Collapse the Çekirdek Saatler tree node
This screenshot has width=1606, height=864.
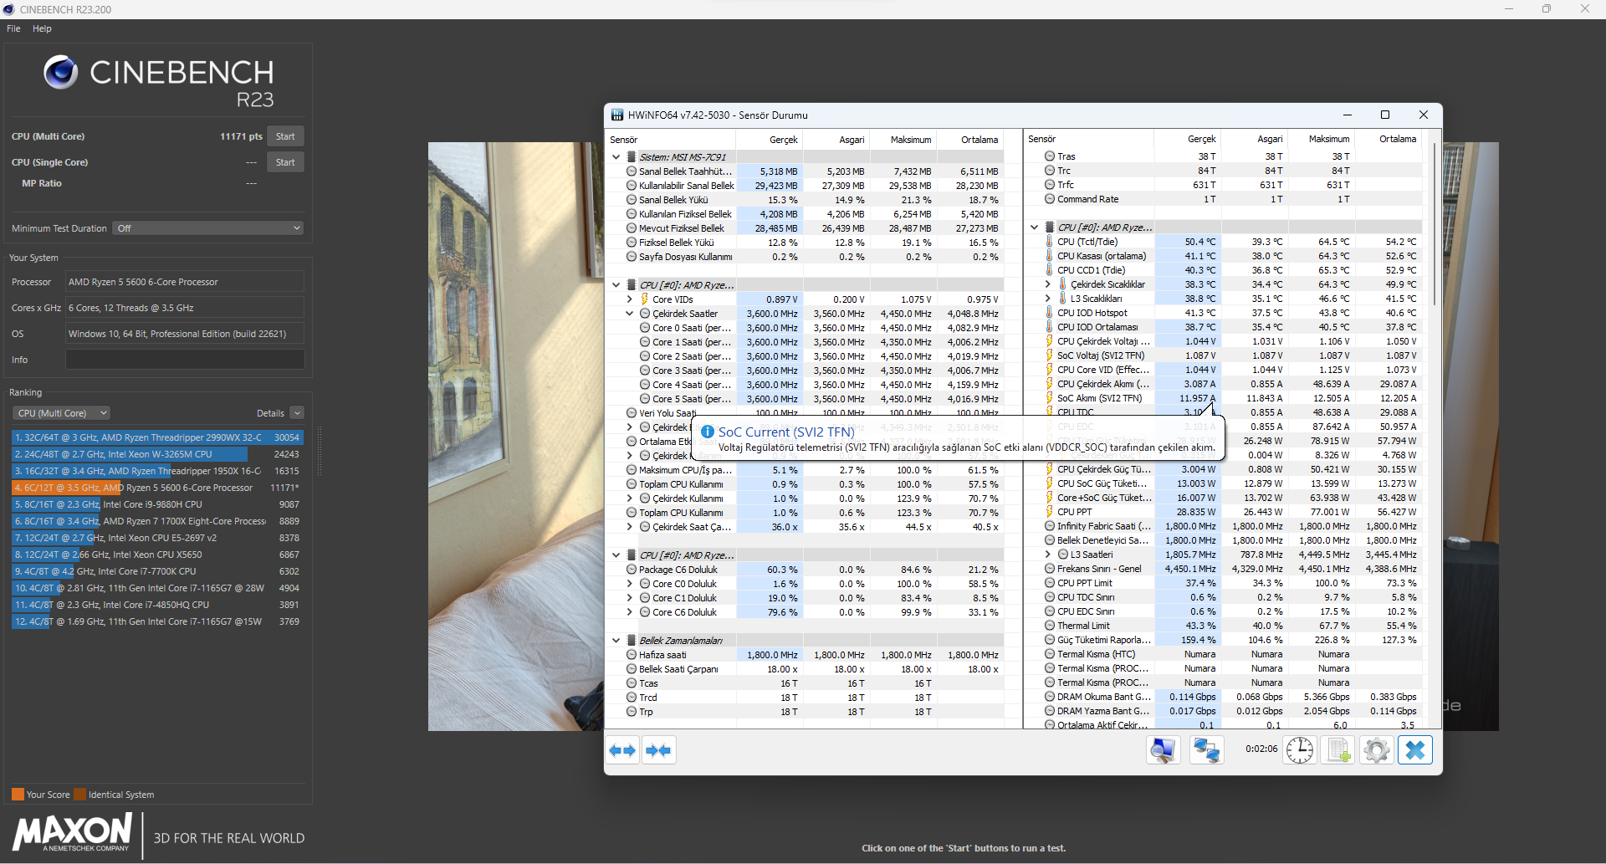tap(630, 314)
